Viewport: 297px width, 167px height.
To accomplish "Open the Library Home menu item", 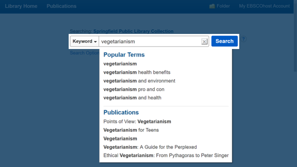I will click(x=21, y=6).
